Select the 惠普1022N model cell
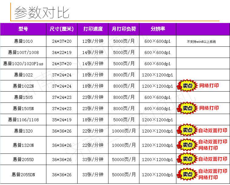The width and height of the screenshot is (230, 185). pyautogui.click(x=23, y=86)
